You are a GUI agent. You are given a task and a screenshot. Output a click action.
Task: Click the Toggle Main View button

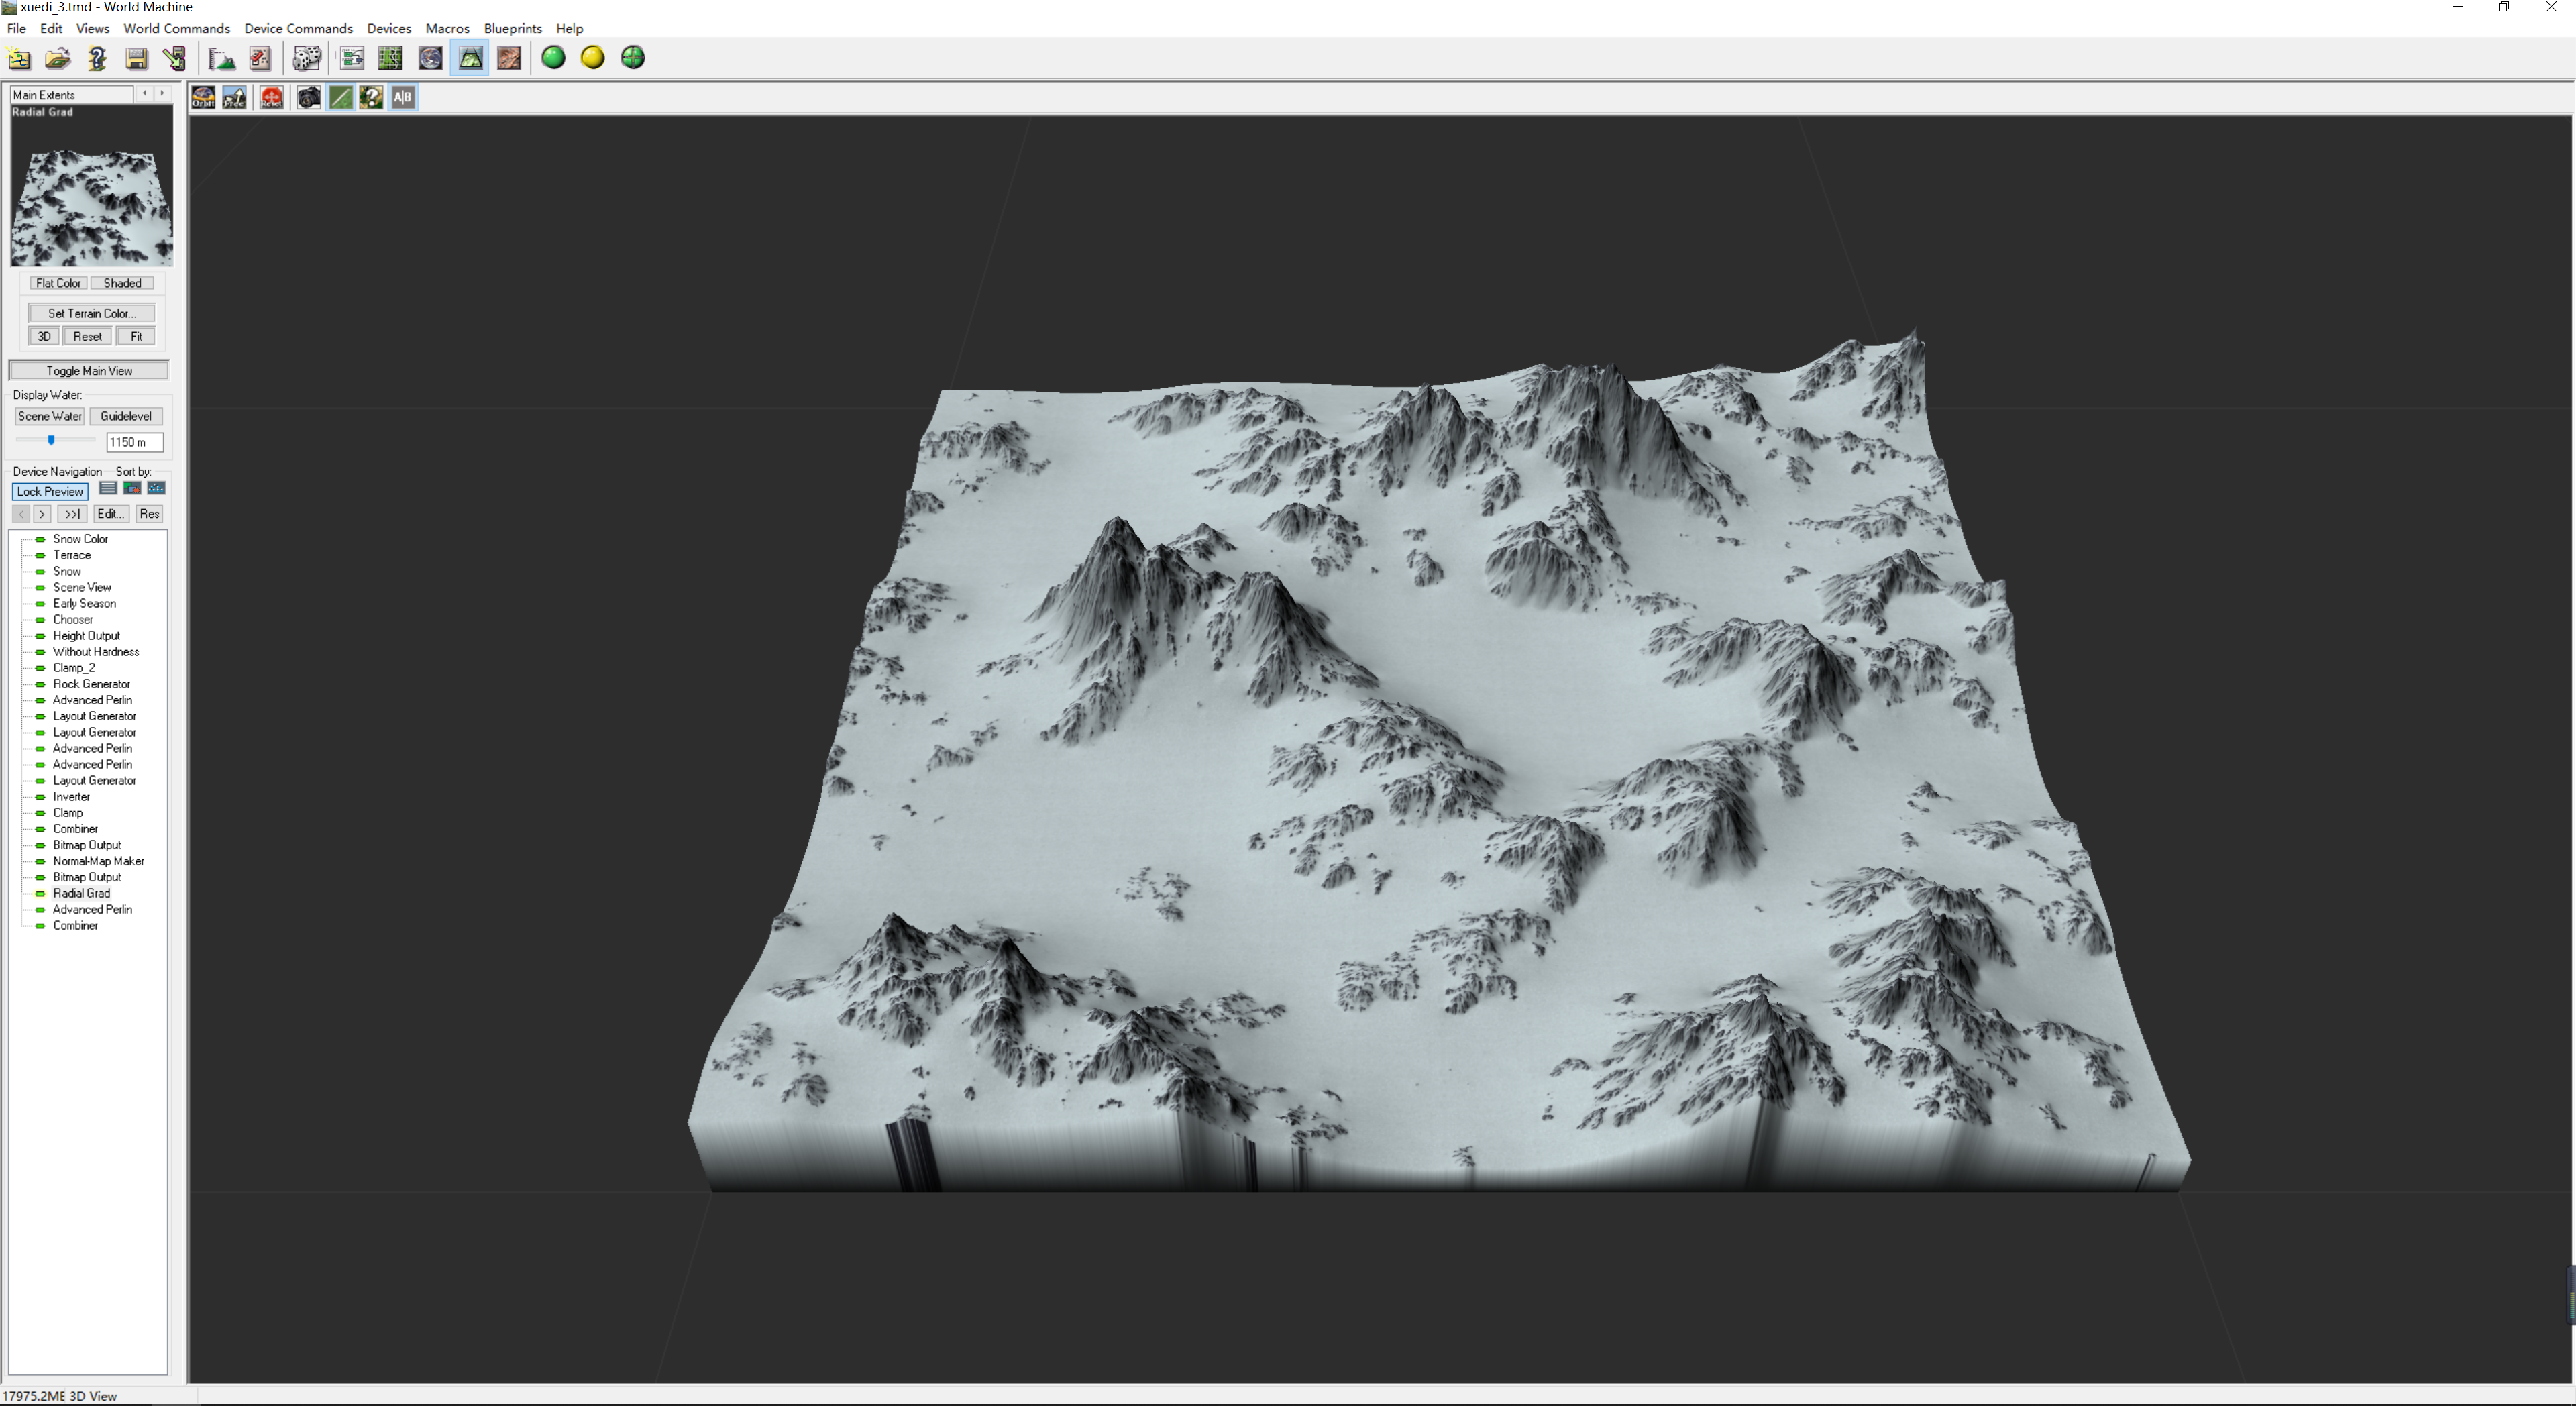point(89,370)
